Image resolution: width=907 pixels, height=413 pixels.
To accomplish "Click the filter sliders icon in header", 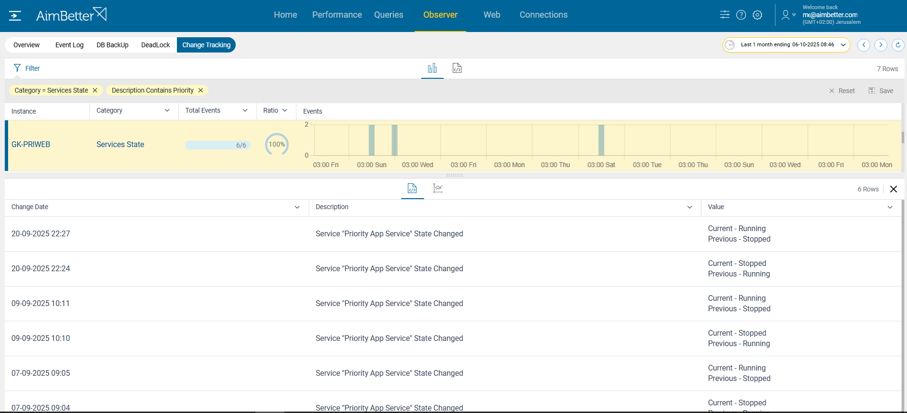I will [724, 15].
